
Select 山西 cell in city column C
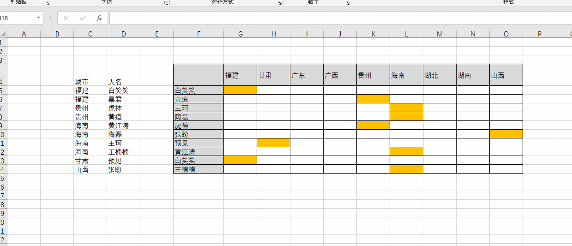pos(90,169)
